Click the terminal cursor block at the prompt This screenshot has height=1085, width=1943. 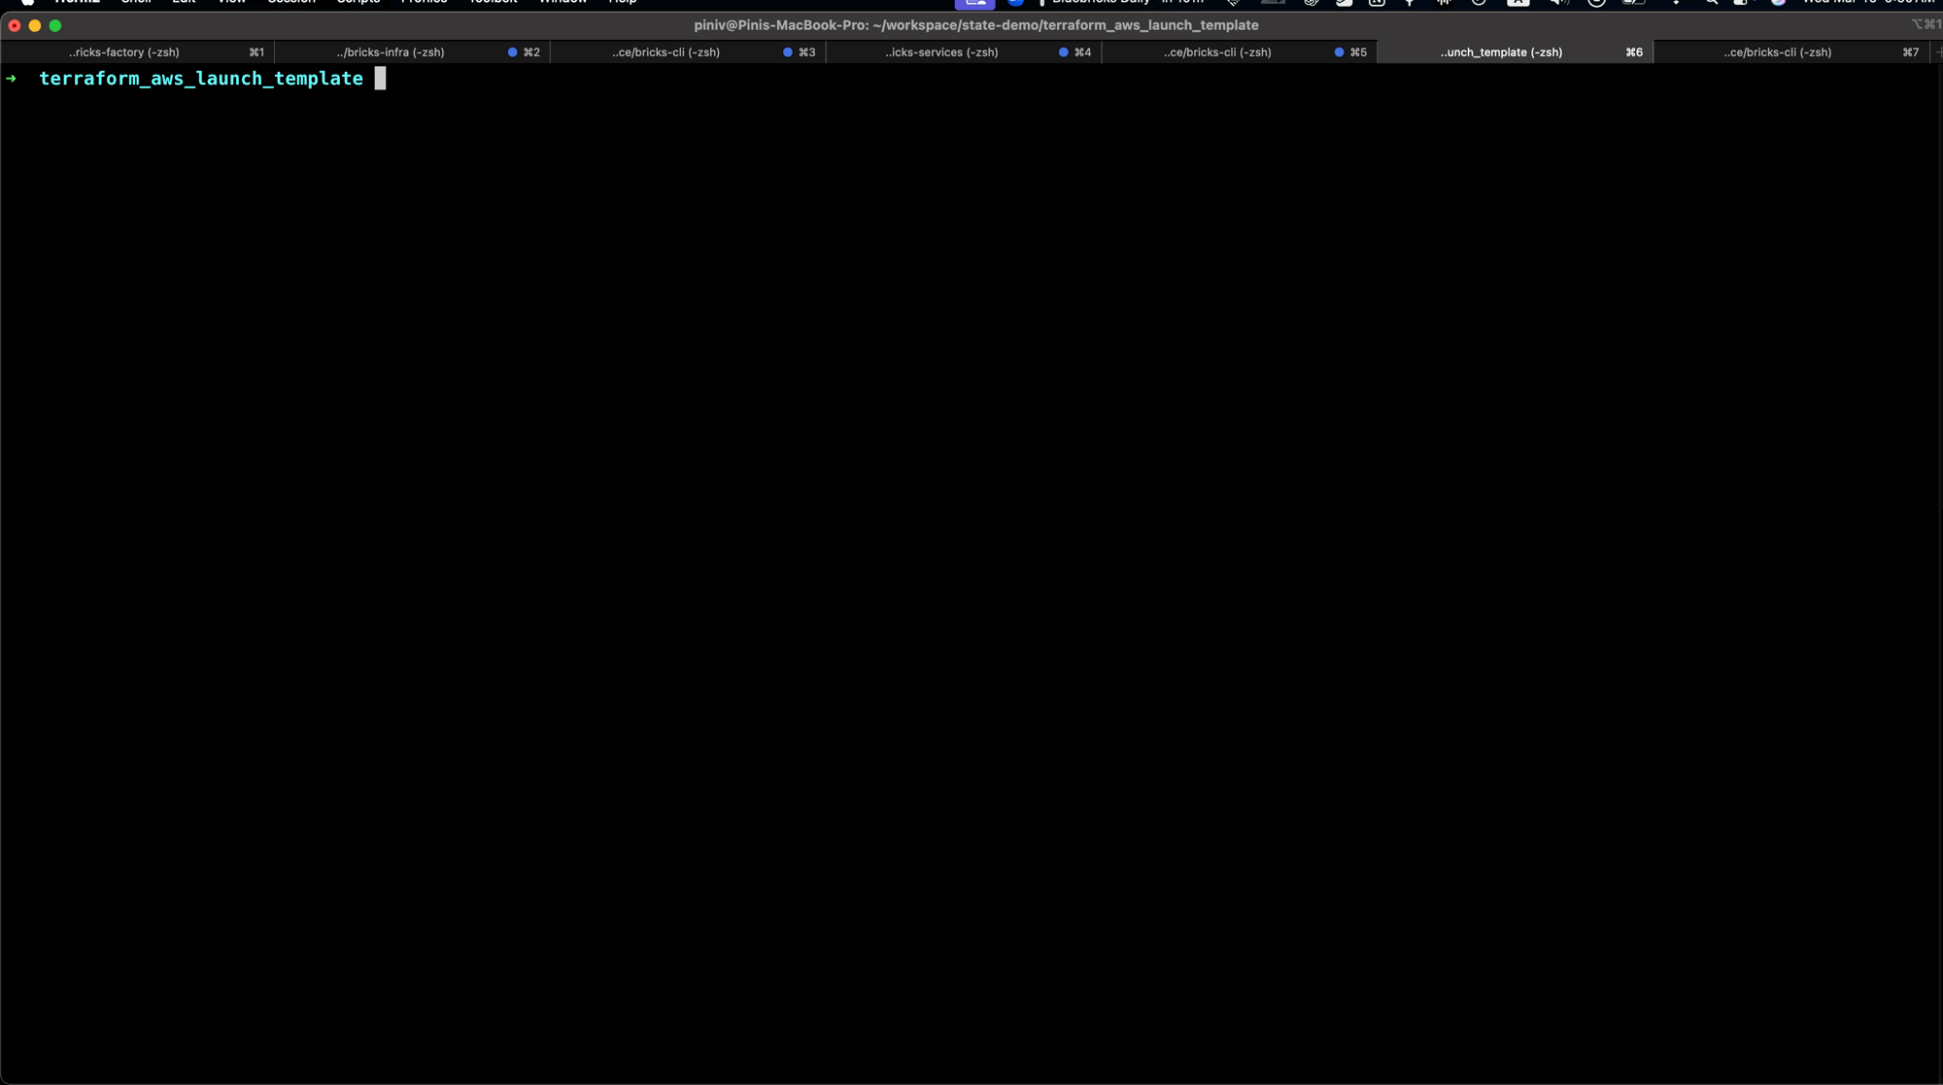point(380,79)
